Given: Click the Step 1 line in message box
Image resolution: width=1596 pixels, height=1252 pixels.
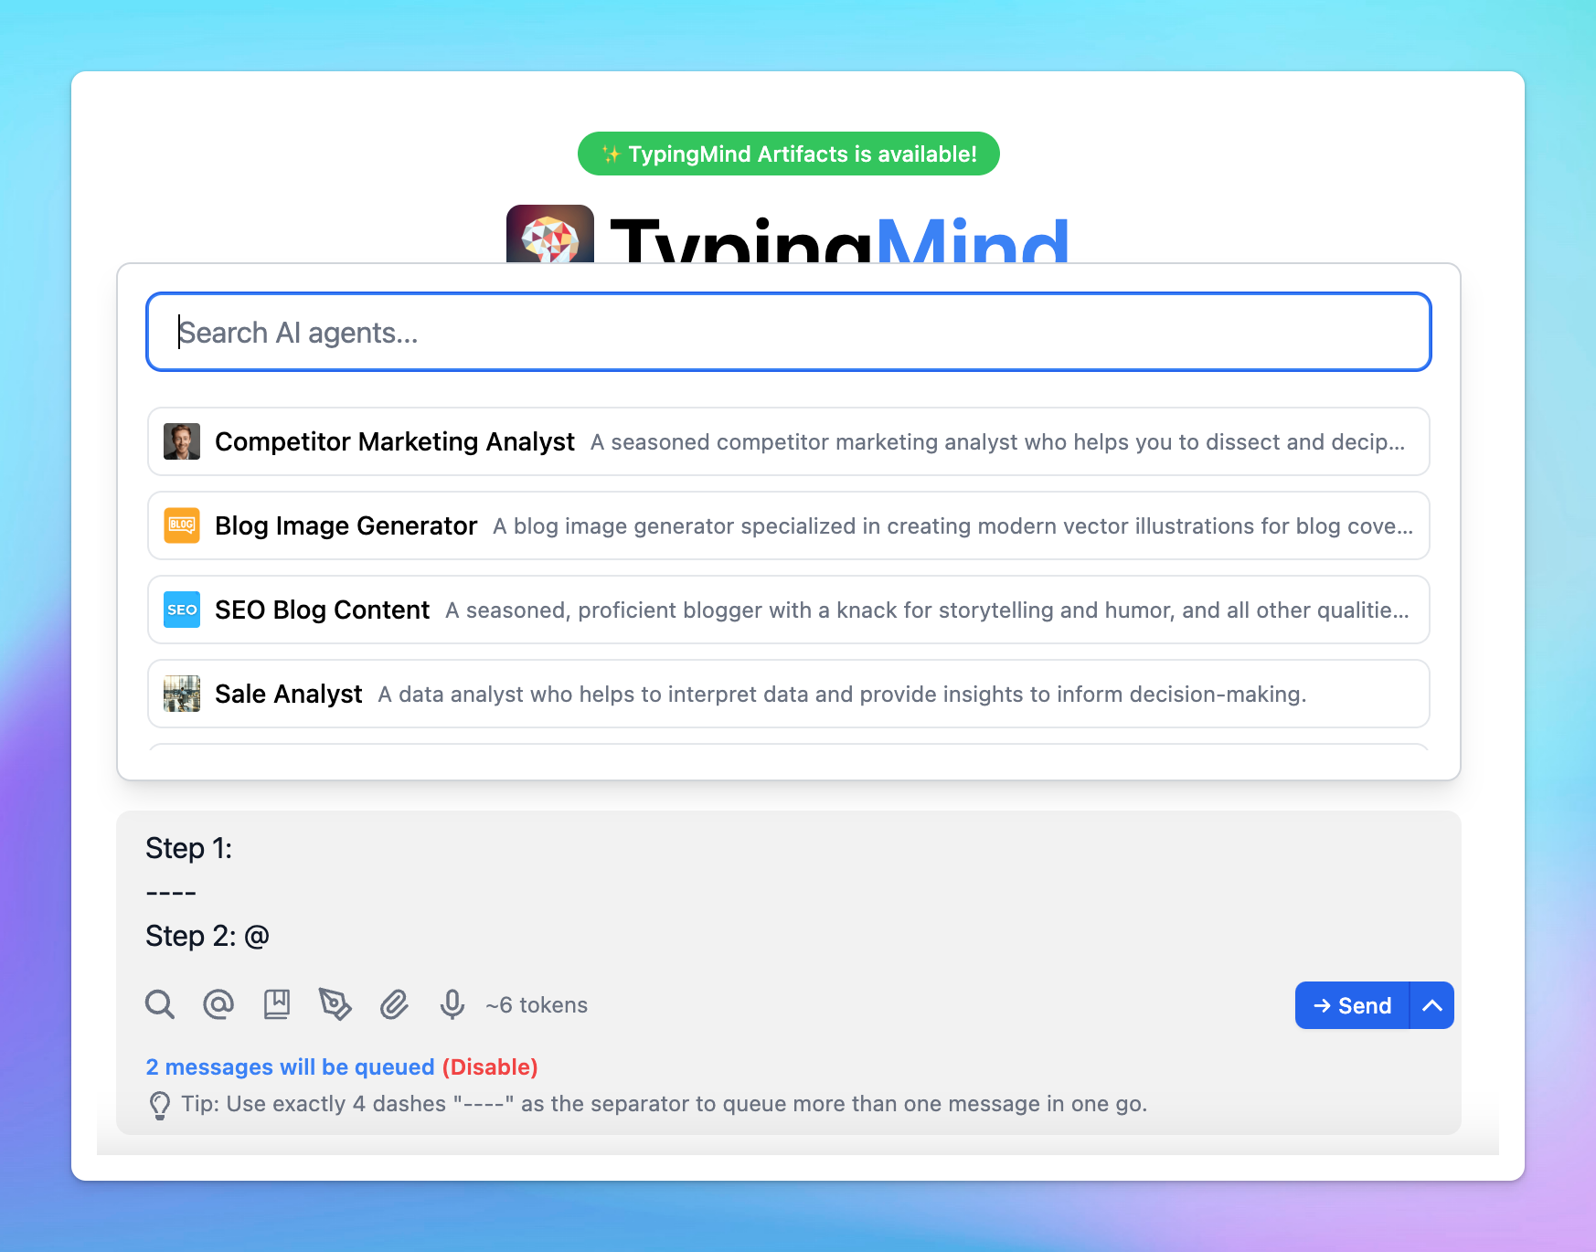Looking at the screenshot, I should click(x=189, y=848).
